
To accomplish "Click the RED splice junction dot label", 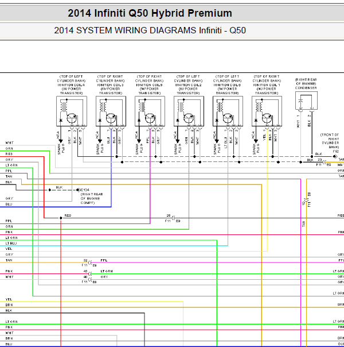I will (x=68, y=215).
